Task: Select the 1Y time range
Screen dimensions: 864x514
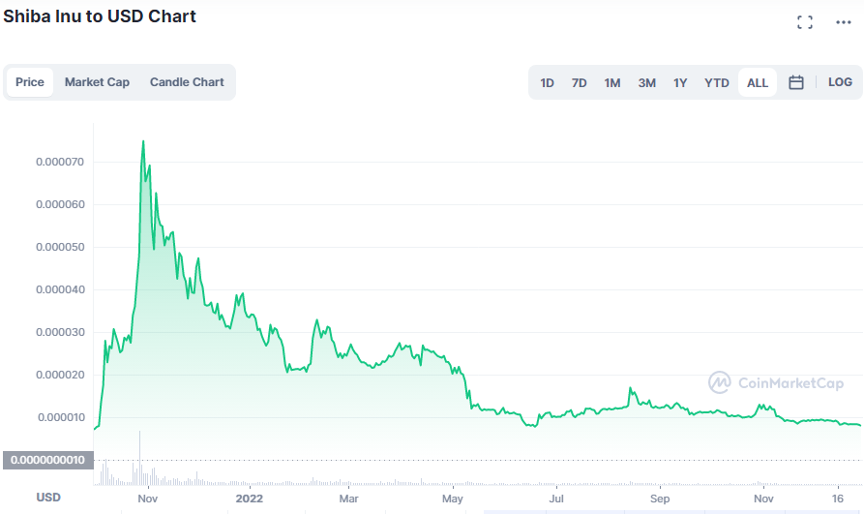Action: click(680, 83)
